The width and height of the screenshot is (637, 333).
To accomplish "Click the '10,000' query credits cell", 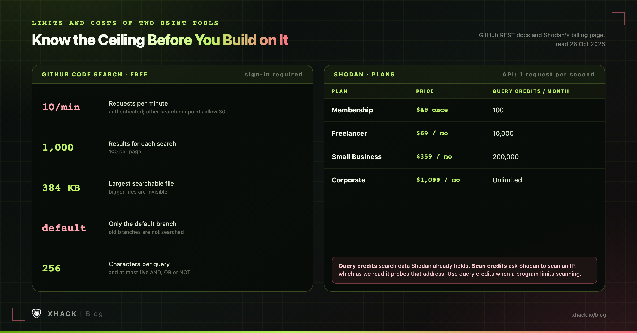I will click(503, 133).
